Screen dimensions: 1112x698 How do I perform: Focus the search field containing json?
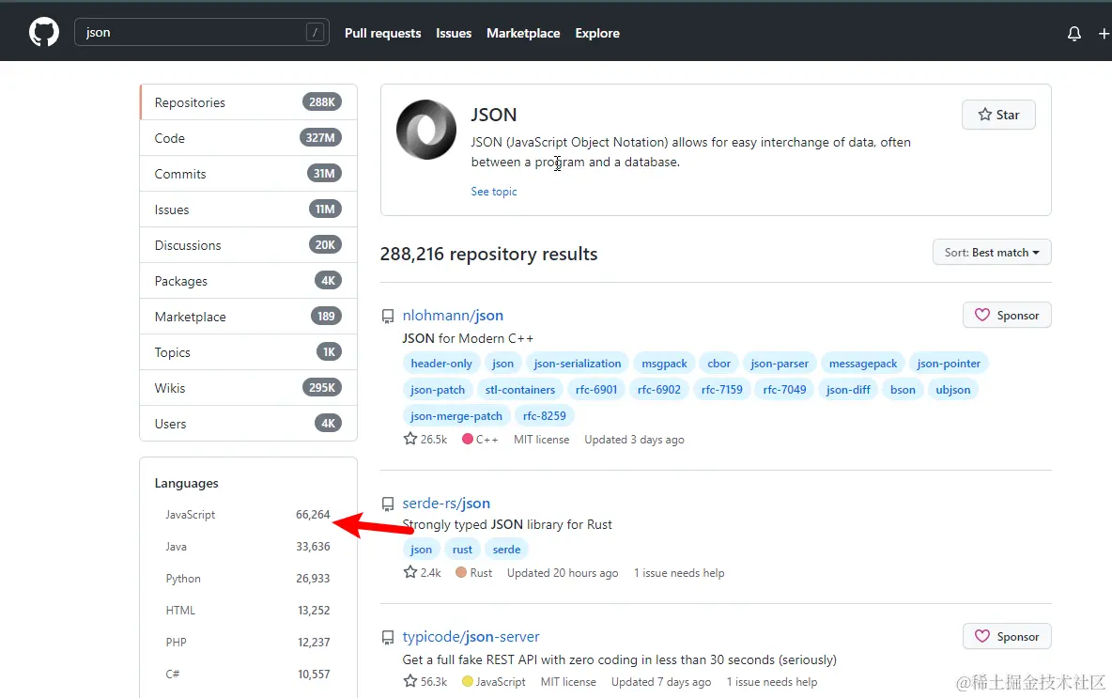pyautogui.click(x=201, y=32)
